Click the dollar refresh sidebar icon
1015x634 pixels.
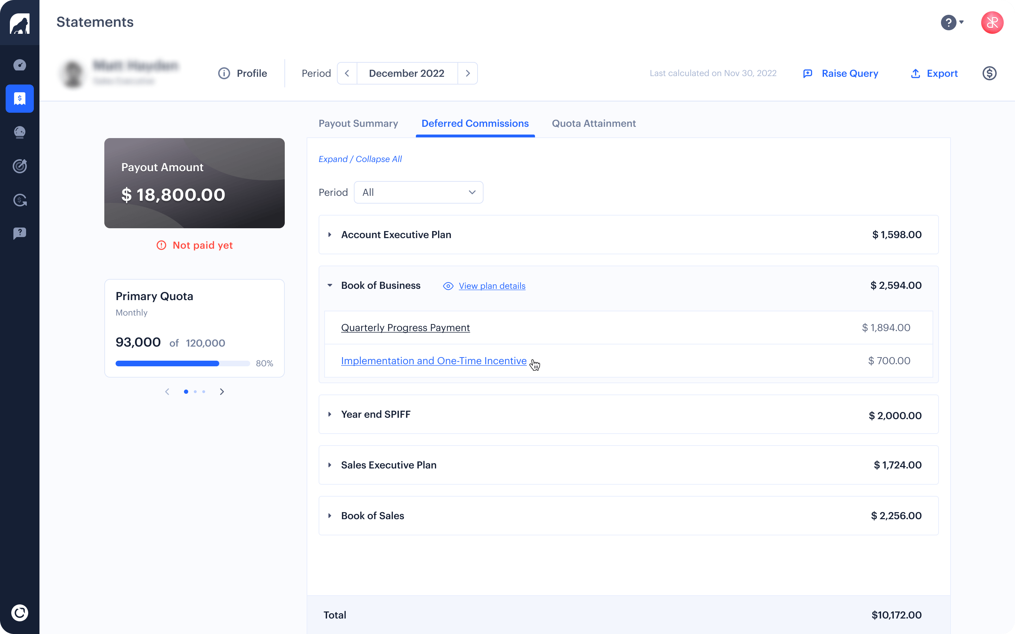click(20, 200)
